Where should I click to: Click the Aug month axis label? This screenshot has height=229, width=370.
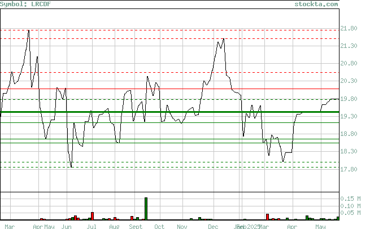point(114,226)
